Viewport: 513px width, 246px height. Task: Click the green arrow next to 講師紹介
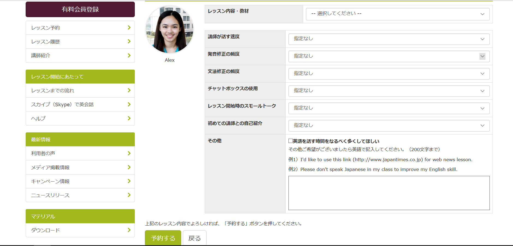(x=129, y=55)
